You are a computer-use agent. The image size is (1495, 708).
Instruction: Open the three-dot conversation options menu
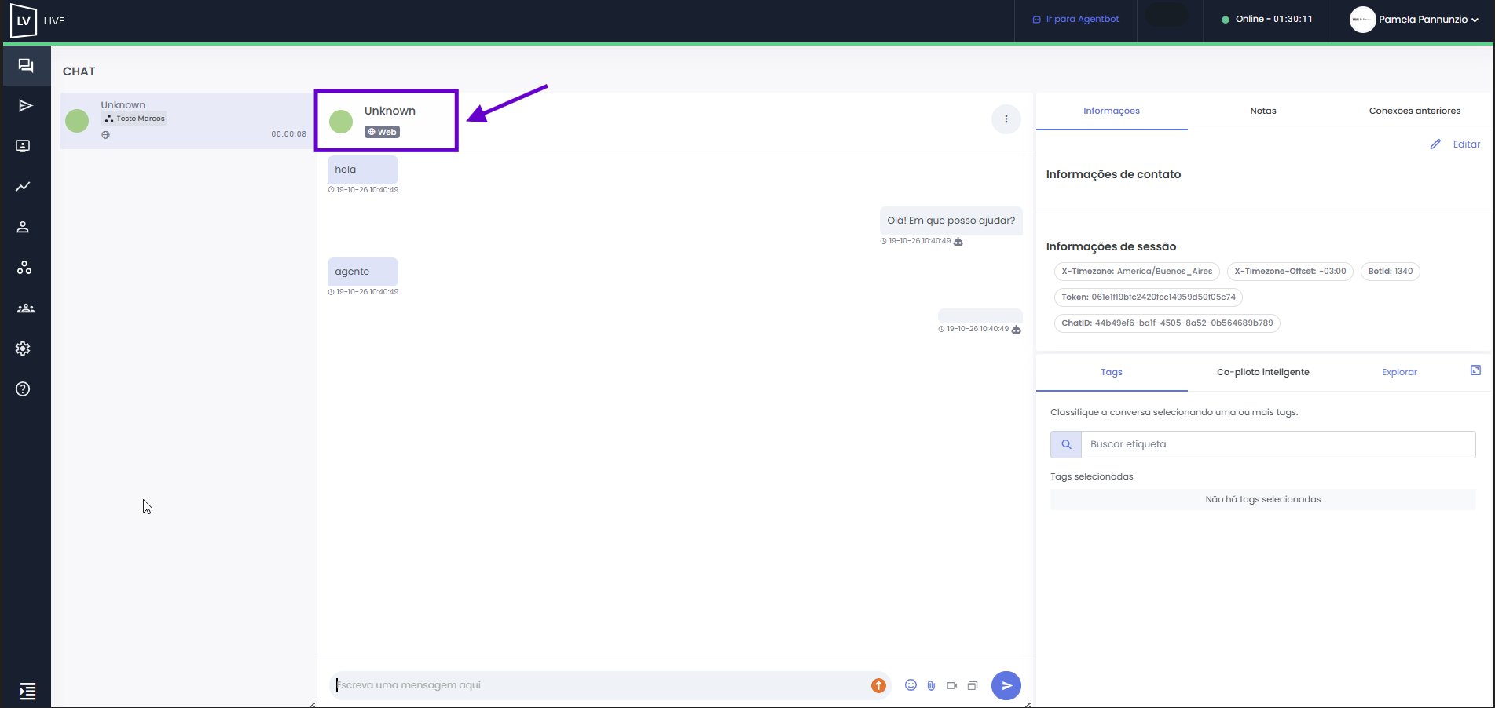[x=1006, y=119]
